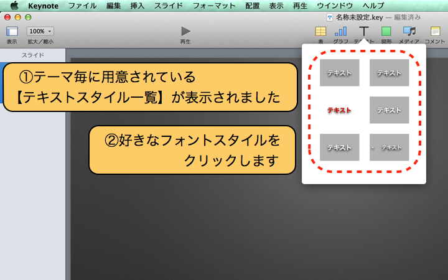Click the 再生 play button in toolbar
This screenshot has width=448, height=280.
(185, 31)
